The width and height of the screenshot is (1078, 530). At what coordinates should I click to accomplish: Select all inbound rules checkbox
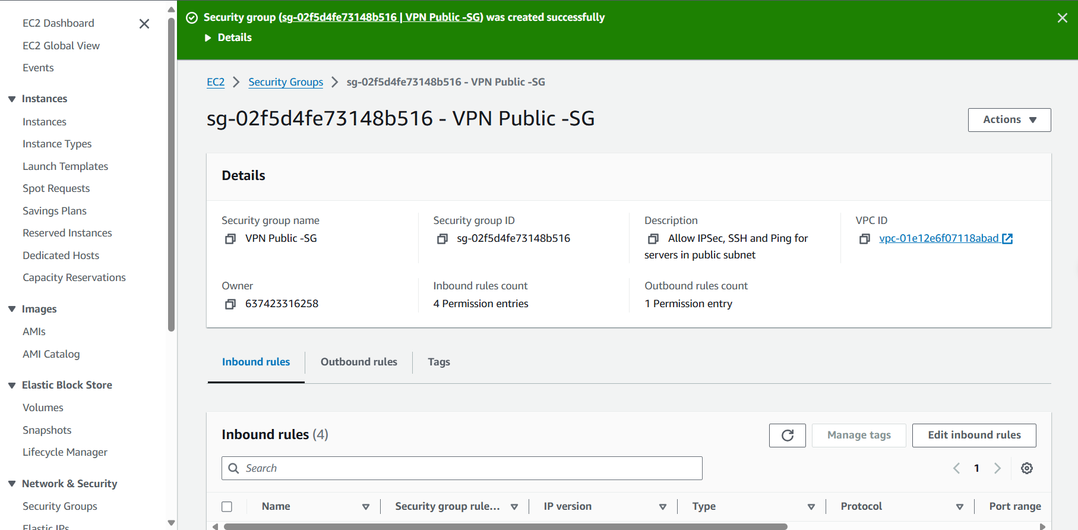pos(227,507)
